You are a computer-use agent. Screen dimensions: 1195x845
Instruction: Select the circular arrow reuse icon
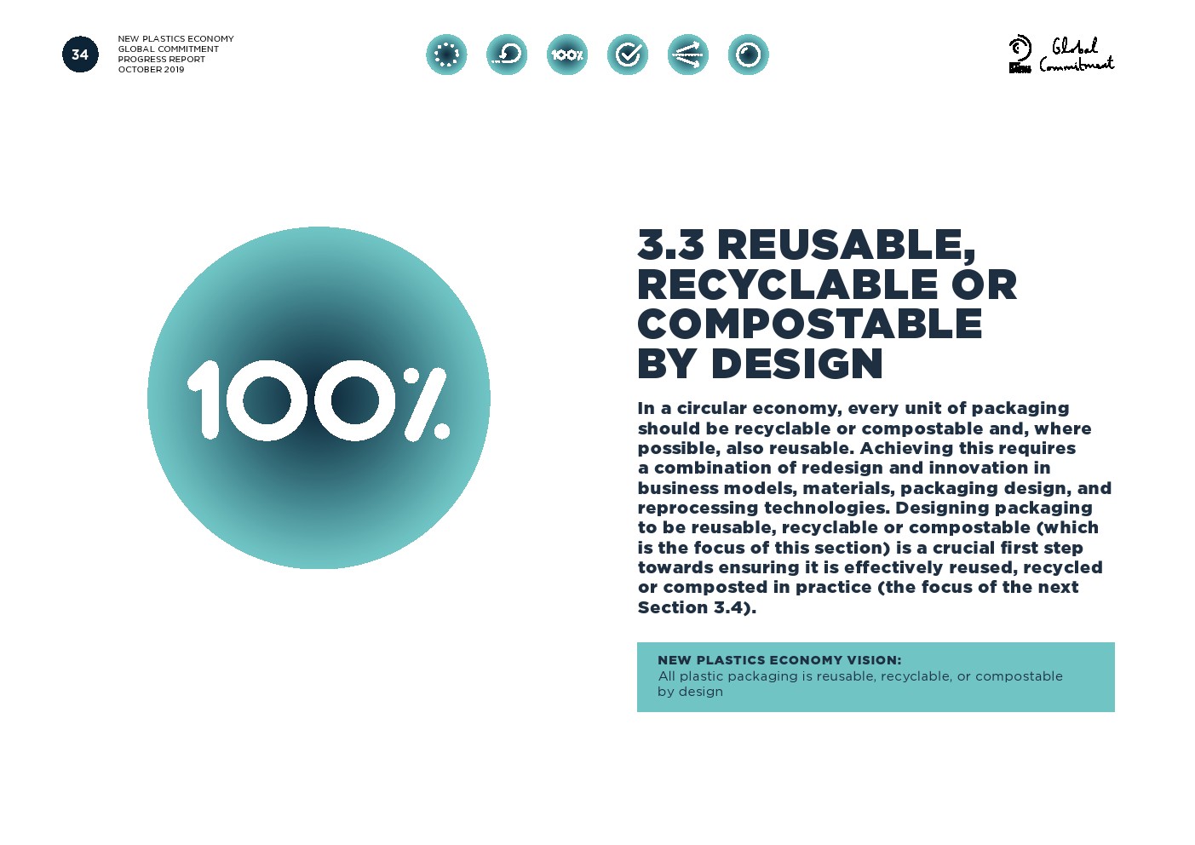tap(507, 55)
